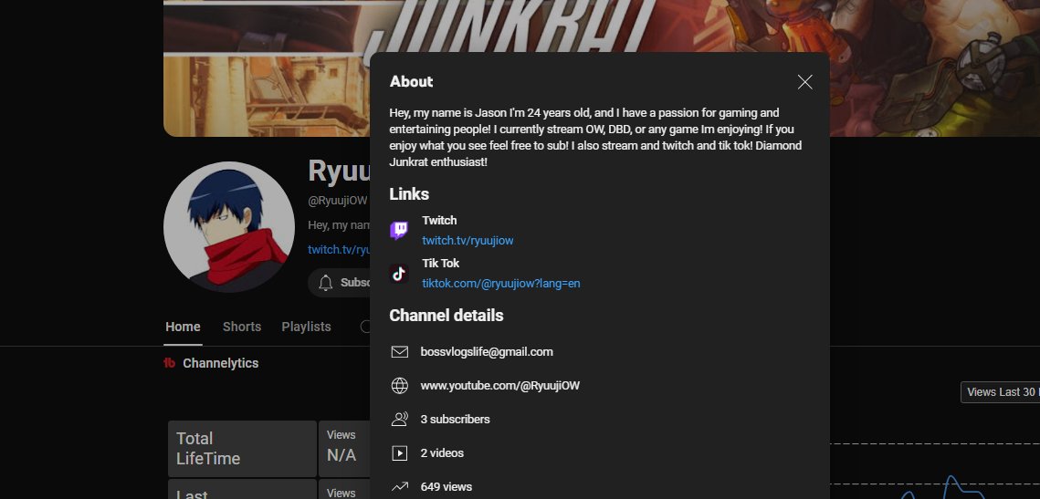
Task: Click the Total LifeTime stats cell
Action: 242,449
